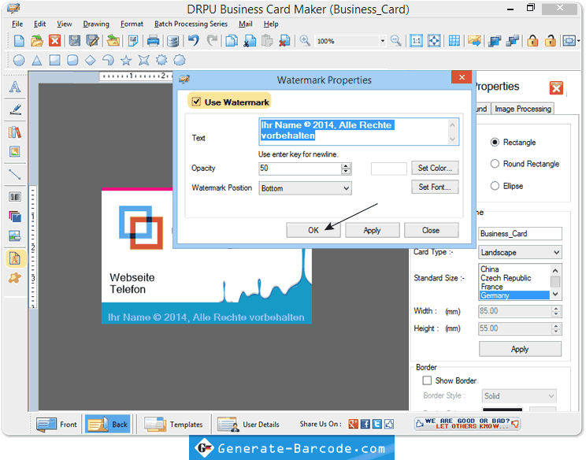Click the Save floppy disk icon
This screenshot has height=460, width=586.
(74, 41)
